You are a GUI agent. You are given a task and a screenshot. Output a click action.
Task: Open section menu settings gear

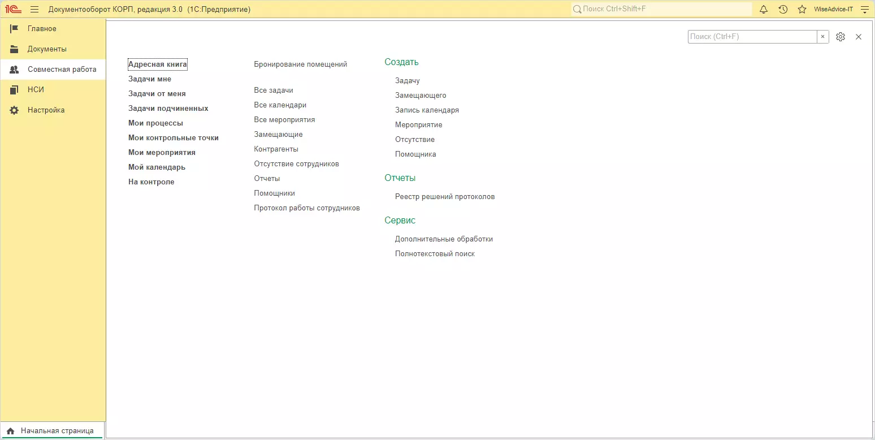pos(841,37)
